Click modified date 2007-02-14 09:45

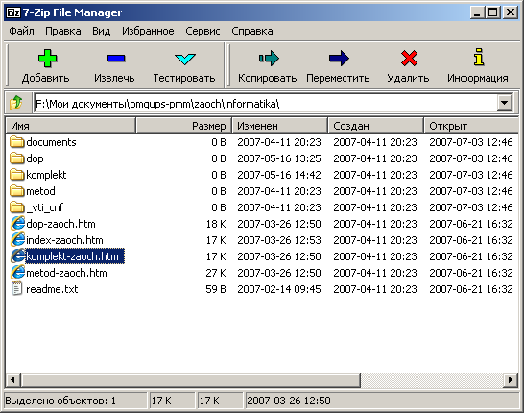279,289
